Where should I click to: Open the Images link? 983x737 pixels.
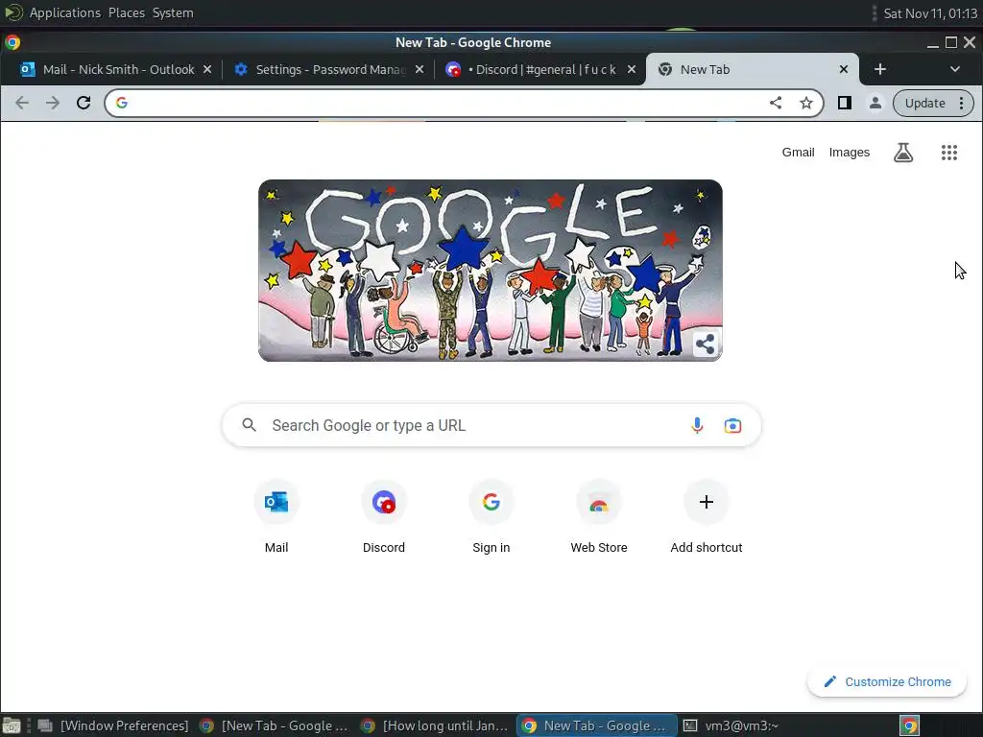tap(849, 153)
